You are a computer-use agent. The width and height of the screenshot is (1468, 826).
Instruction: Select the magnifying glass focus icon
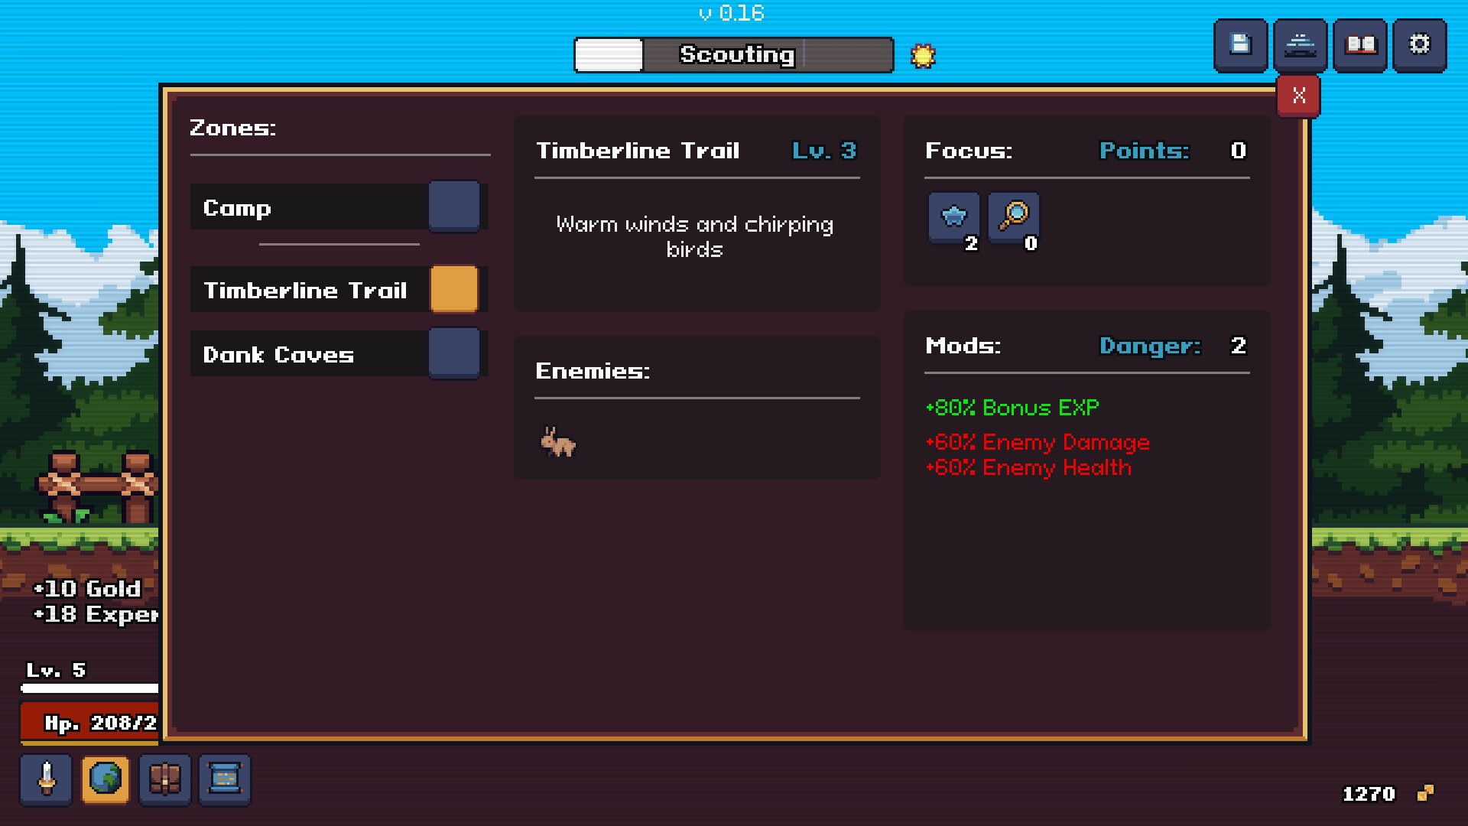[1013, 217]
